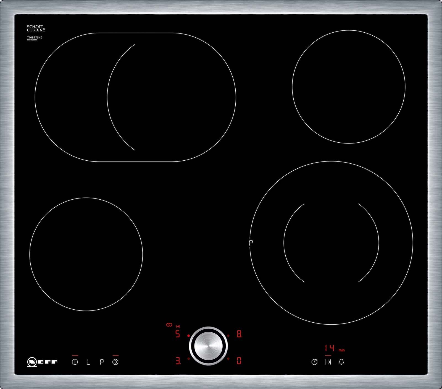Tap the small P marker on right zone
The width and height of the screenshot is (442, 389).
(x=251, y=242)
